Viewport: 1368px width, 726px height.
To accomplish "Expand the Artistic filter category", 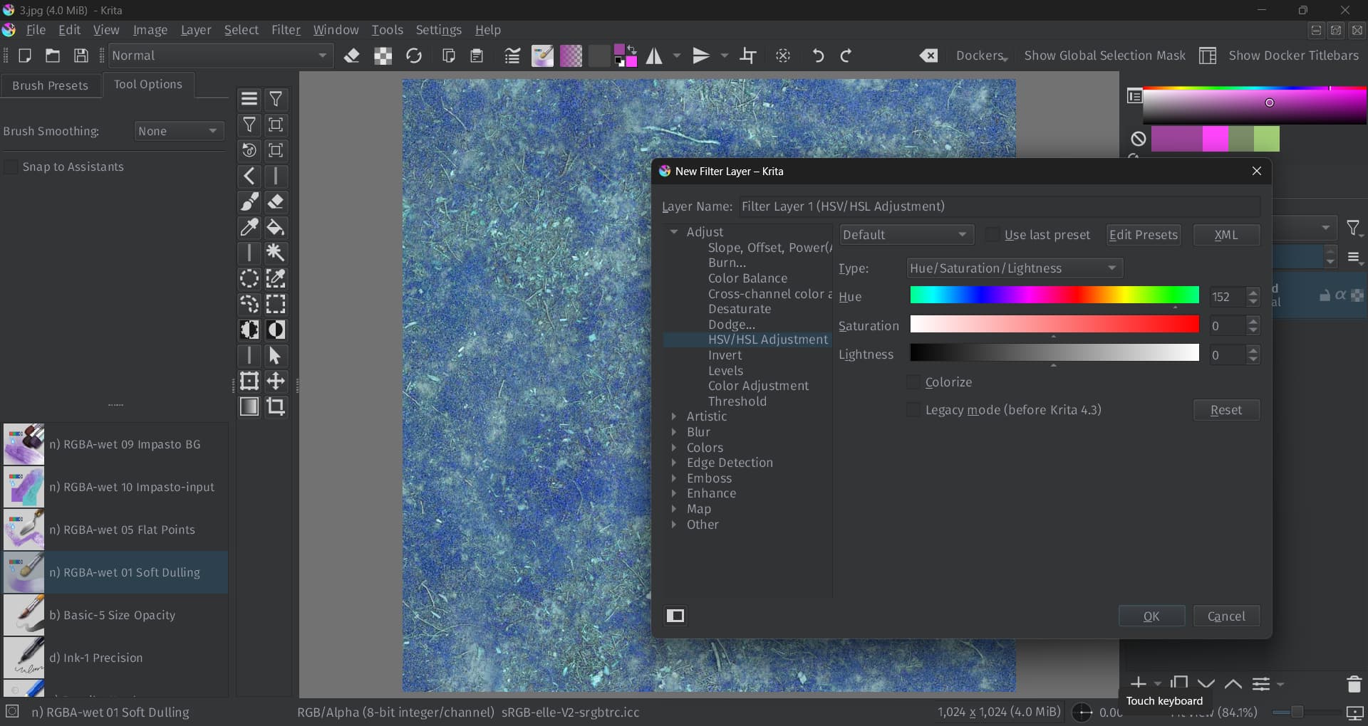I will pos(674,416).
